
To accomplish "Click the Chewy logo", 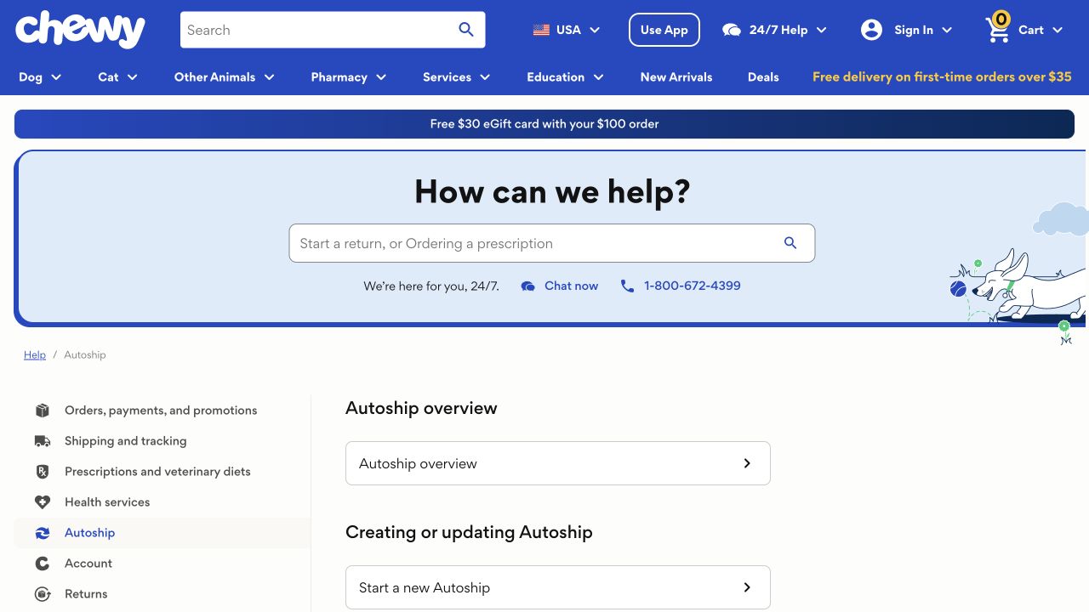I will 80,30.
